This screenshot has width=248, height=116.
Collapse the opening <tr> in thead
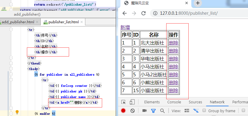tap(11, 29)
